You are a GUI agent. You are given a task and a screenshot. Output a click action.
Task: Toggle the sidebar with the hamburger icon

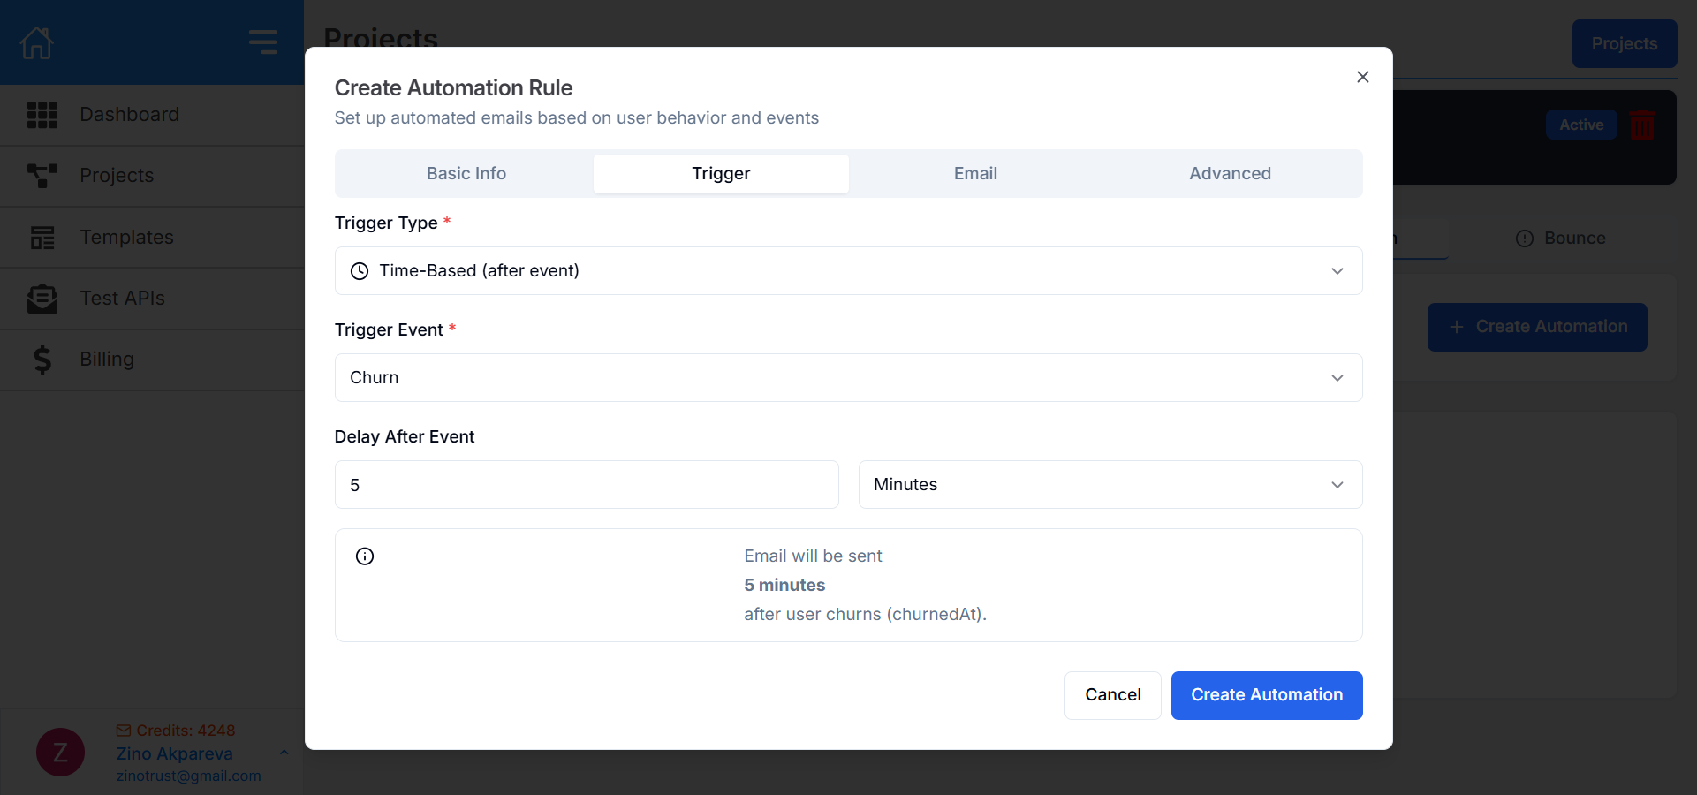[x=262, y=42]
